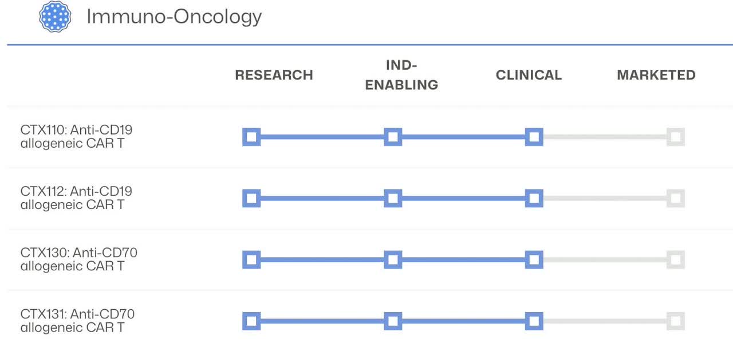Open CTX112 Anti-CD19 program label

(76, 198)
